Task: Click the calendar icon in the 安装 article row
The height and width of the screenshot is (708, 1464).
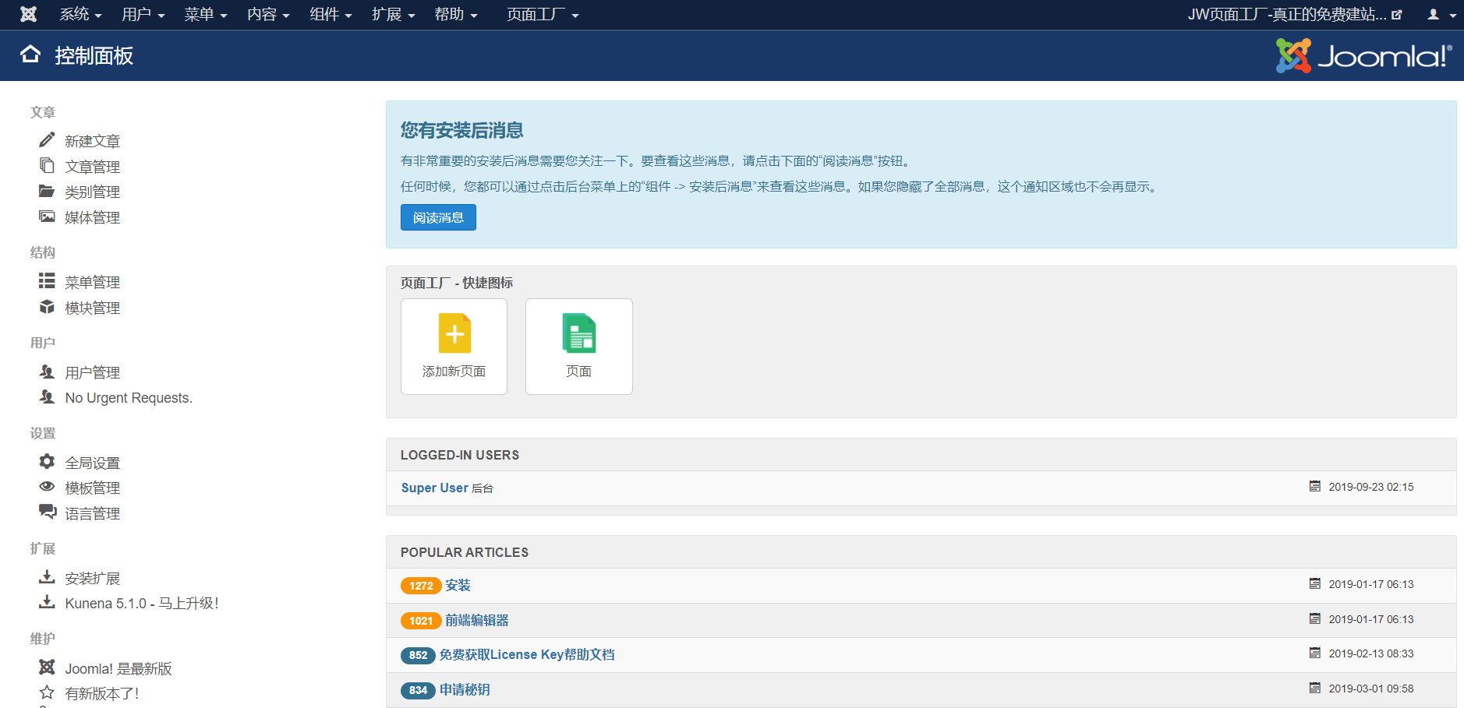Action: coord(1315,584)
